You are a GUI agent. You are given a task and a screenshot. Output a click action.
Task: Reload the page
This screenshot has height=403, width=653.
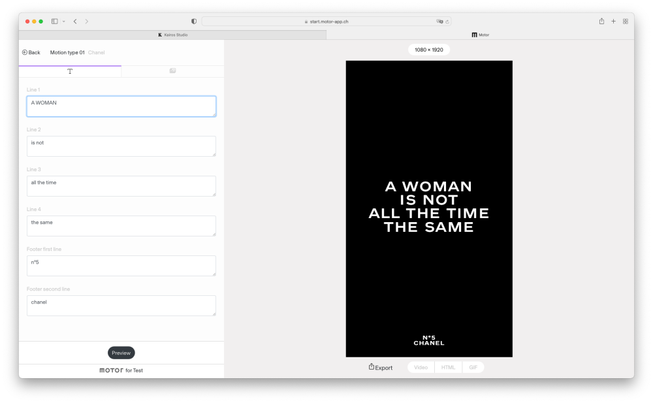coord(447,22)
